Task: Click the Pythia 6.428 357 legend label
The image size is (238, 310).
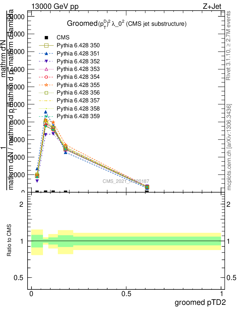Action: (78, 101)
